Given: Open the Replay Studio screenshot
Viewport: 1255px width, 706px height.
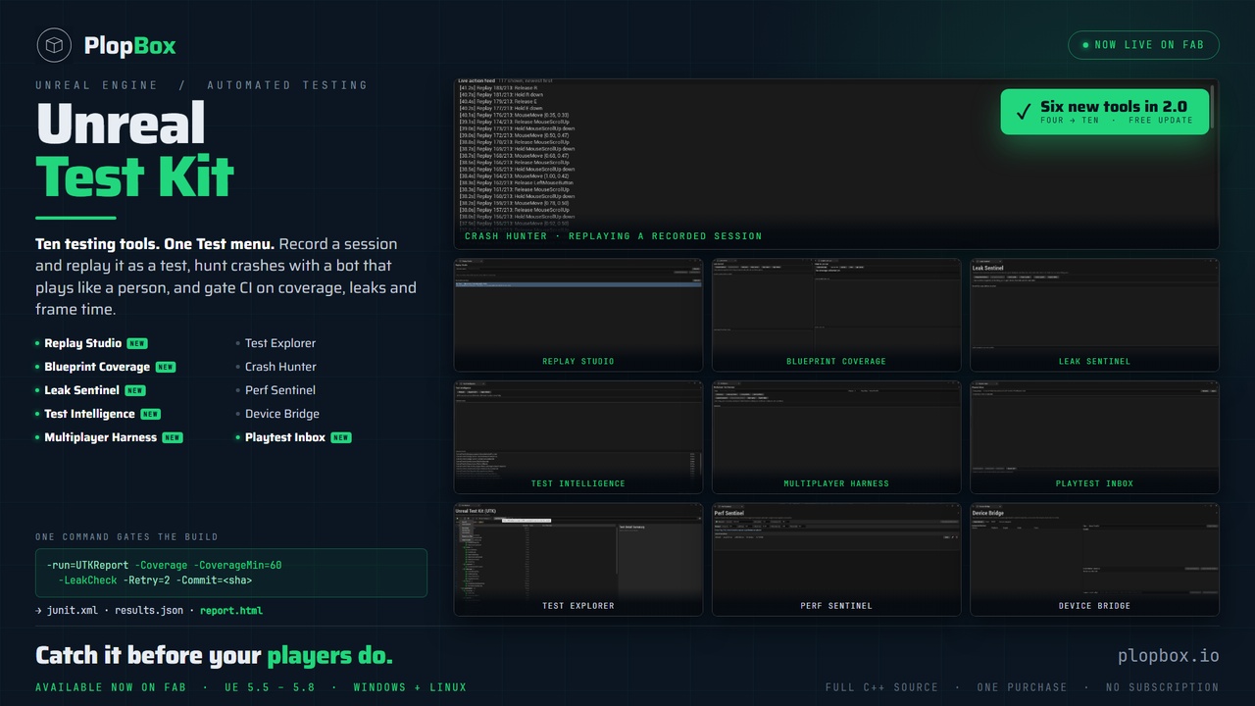Looking at the screenshot, I should click(x=578, y=315).
